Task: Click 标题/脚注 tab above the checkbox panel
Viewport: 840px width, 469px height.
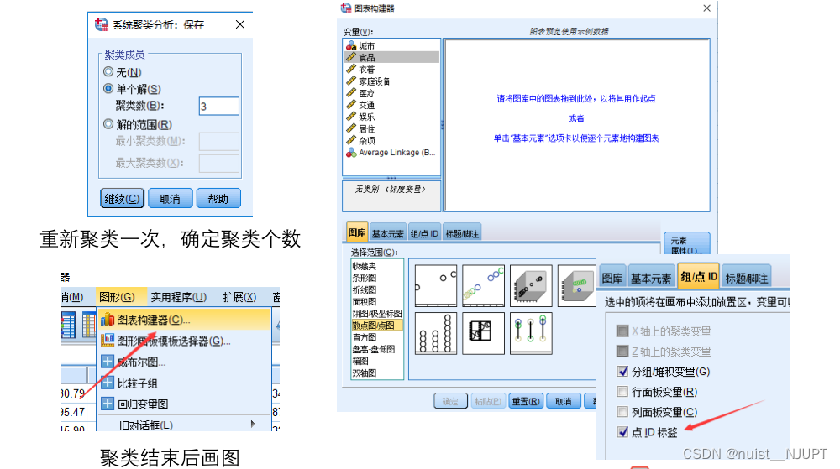Action: (746, 278)
